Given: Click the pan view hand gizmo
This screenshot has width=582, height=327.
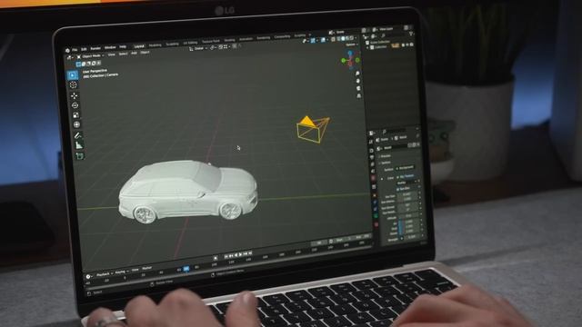Looking at the screenshot, I should pos(358,81).
